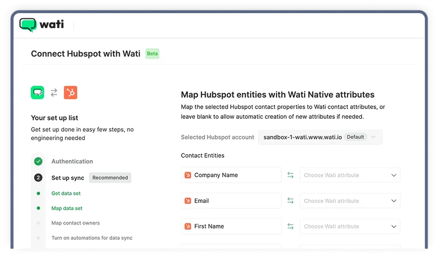Image resolution: width=438 pixels, height=253 pixels.
Task: Click the Wati logo in header
Action: tap(41, 25)
